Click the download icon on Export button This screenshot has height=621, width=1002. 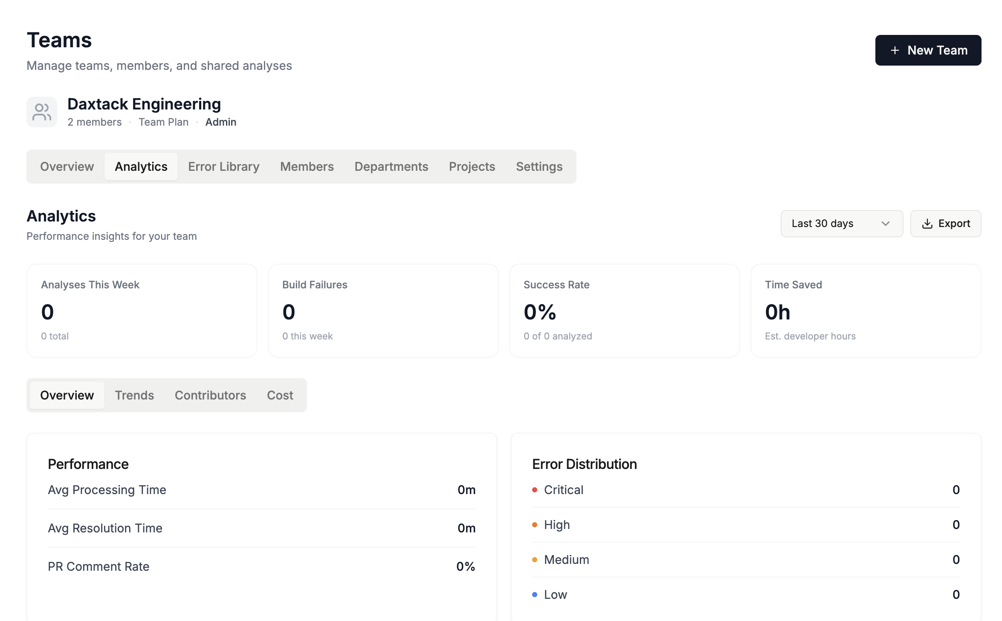click(927, 224)
